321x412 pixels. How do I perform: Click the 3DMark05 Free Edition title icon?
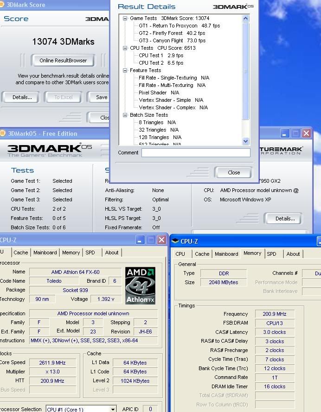3,133
